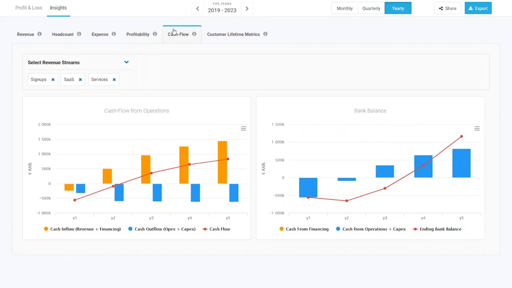The image size is (512, 288).
Task: Click the Share button
Action: tap(447, 8)
